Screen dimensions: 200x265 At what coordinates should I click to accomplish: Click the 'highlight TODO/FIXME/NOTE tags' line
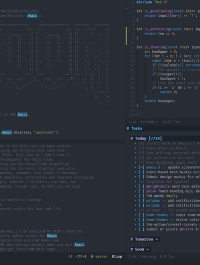[x=28, y=249]
